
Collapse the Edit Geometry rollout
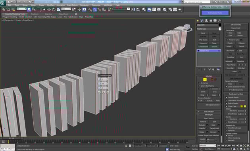pyautogui.click(x=236, y=25)
